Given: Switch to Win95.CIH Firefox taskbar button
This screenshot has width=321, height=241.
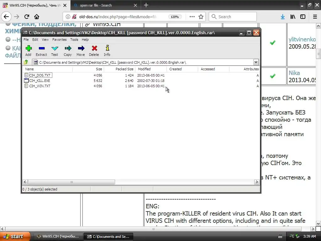Looking at the screenshot, I should (x=58, y=236).
